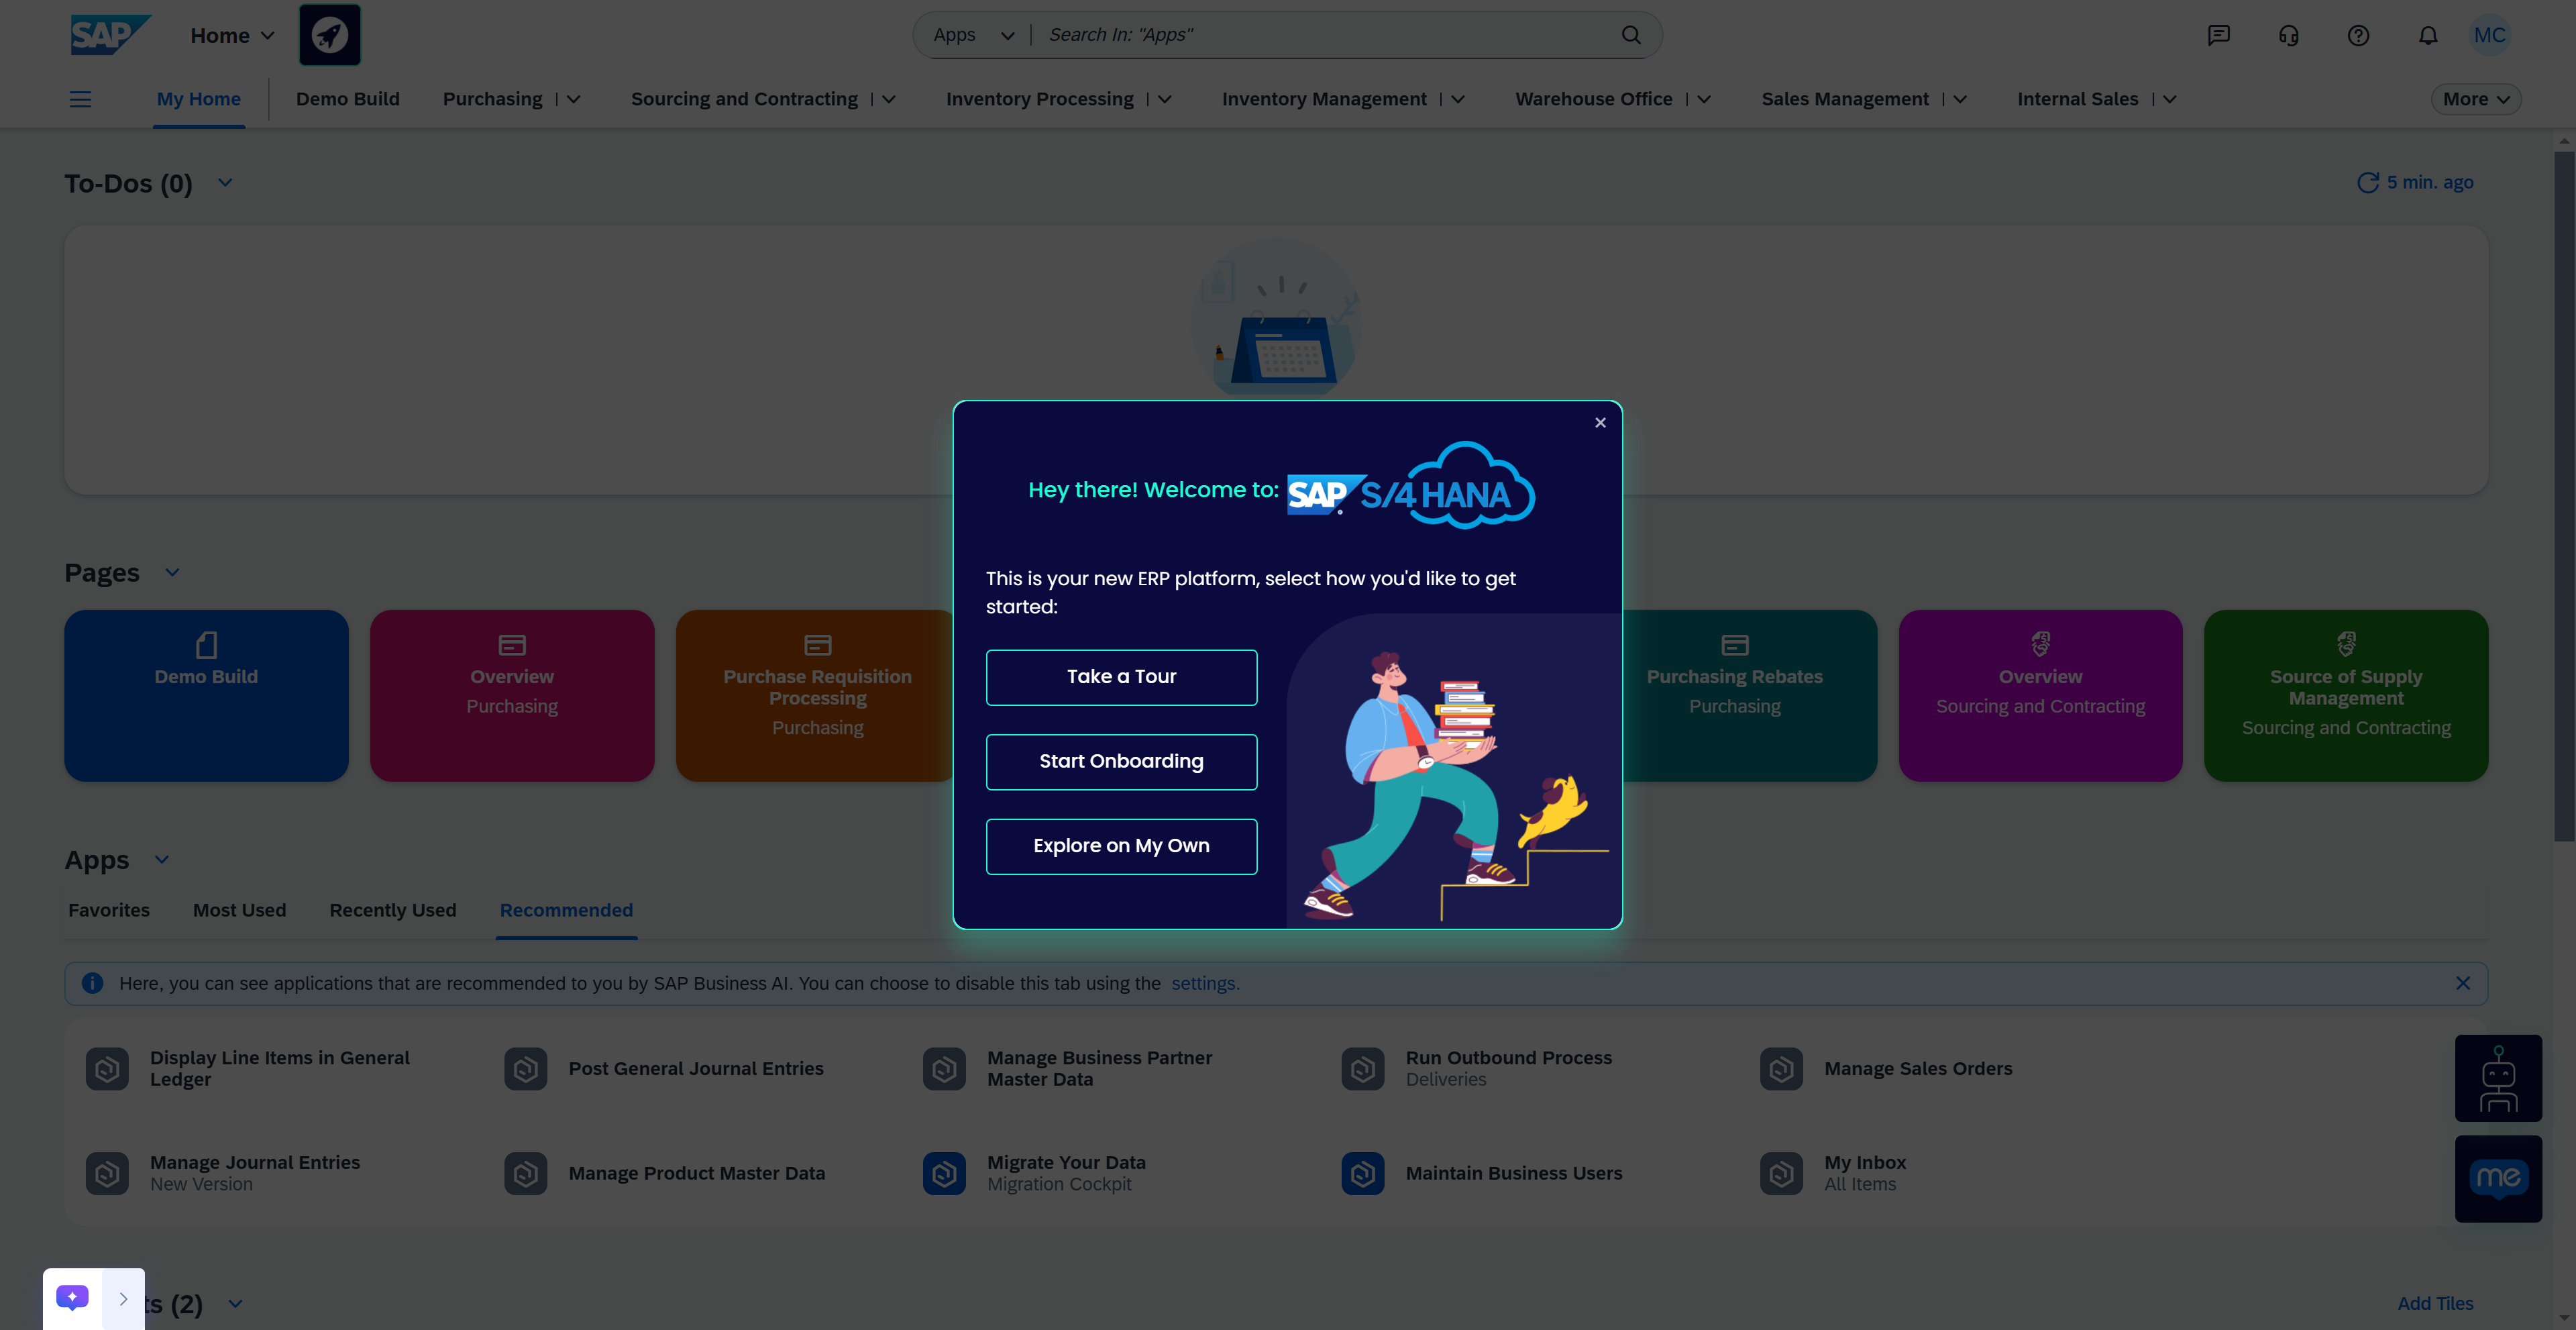Open Purchase Requisition Processing tile
2576x1330 pixels.
point(815,696)
